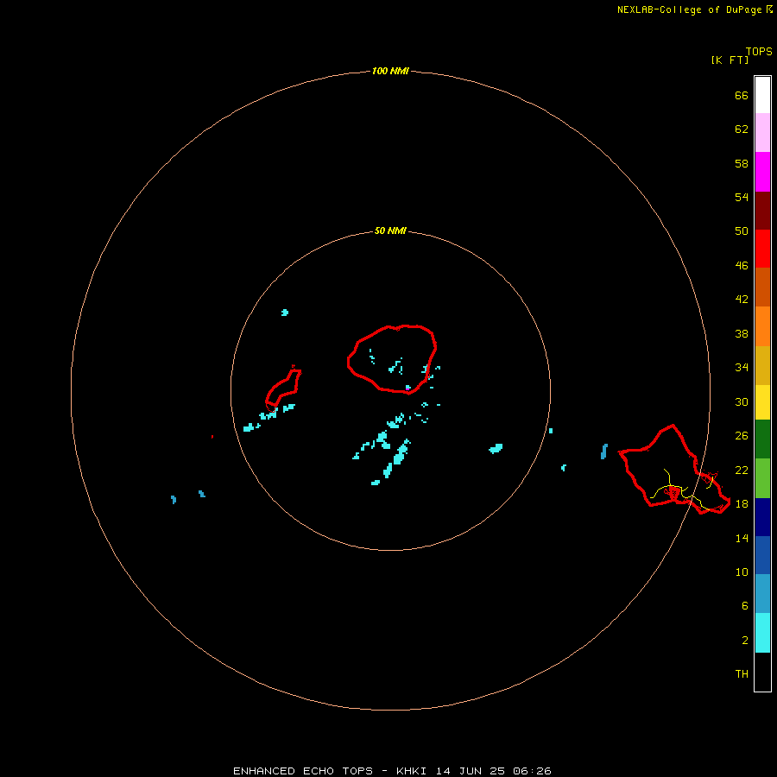Click the legend value 18
777x777 pixels.
click(742, 503)
